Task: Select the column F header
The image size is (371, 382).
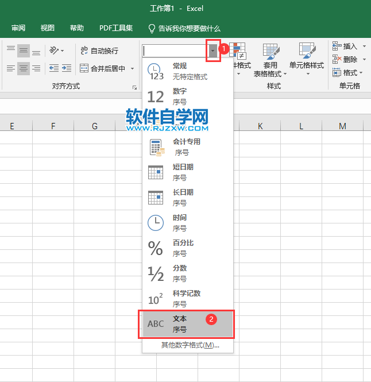Action: (53, 126)
